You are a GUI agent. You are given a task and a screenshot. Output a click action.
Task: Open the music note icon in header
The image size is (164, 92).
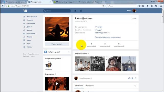pyautogui.click(x=81, y=11)
